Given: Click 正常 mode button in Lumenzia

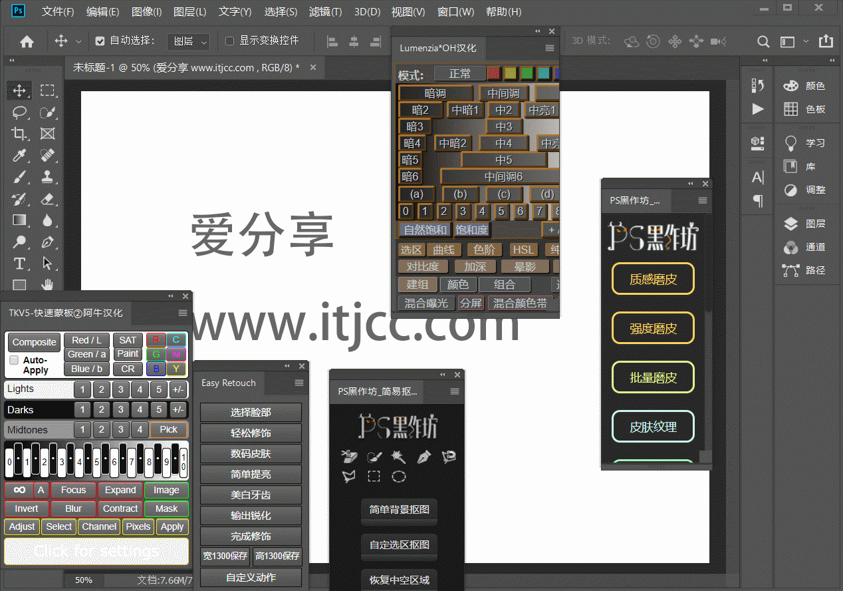Looking at the screenshot, I should [459, 73].
